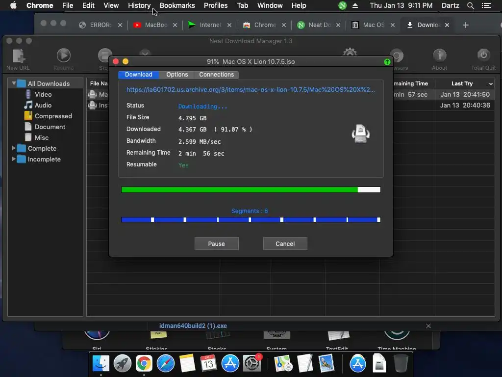This screenshot has height=377, width=502.
Task: Switch to the Options tab
Action: 177,75
